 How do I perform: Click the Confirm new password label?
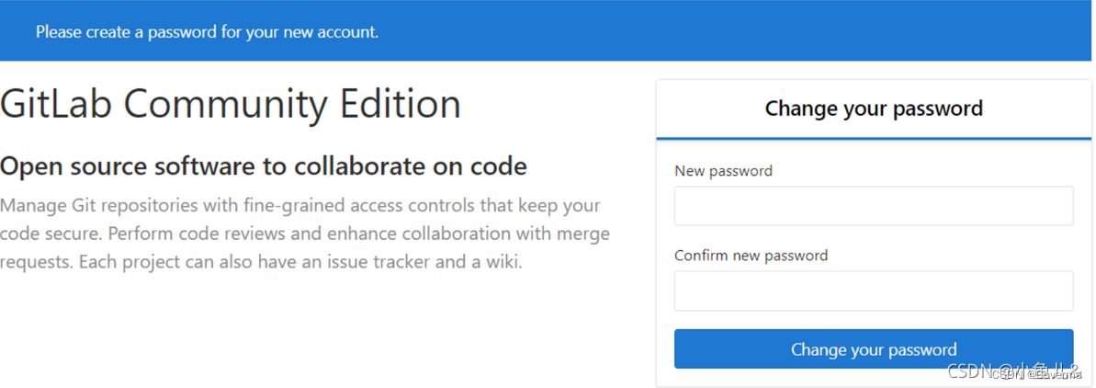pyautogui.click(x=751, y=256)
